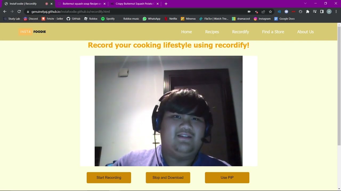Click the red dash extension icon
Viewport: 341px width, 191px height.
pyautogui.click(x=293, y=12)
